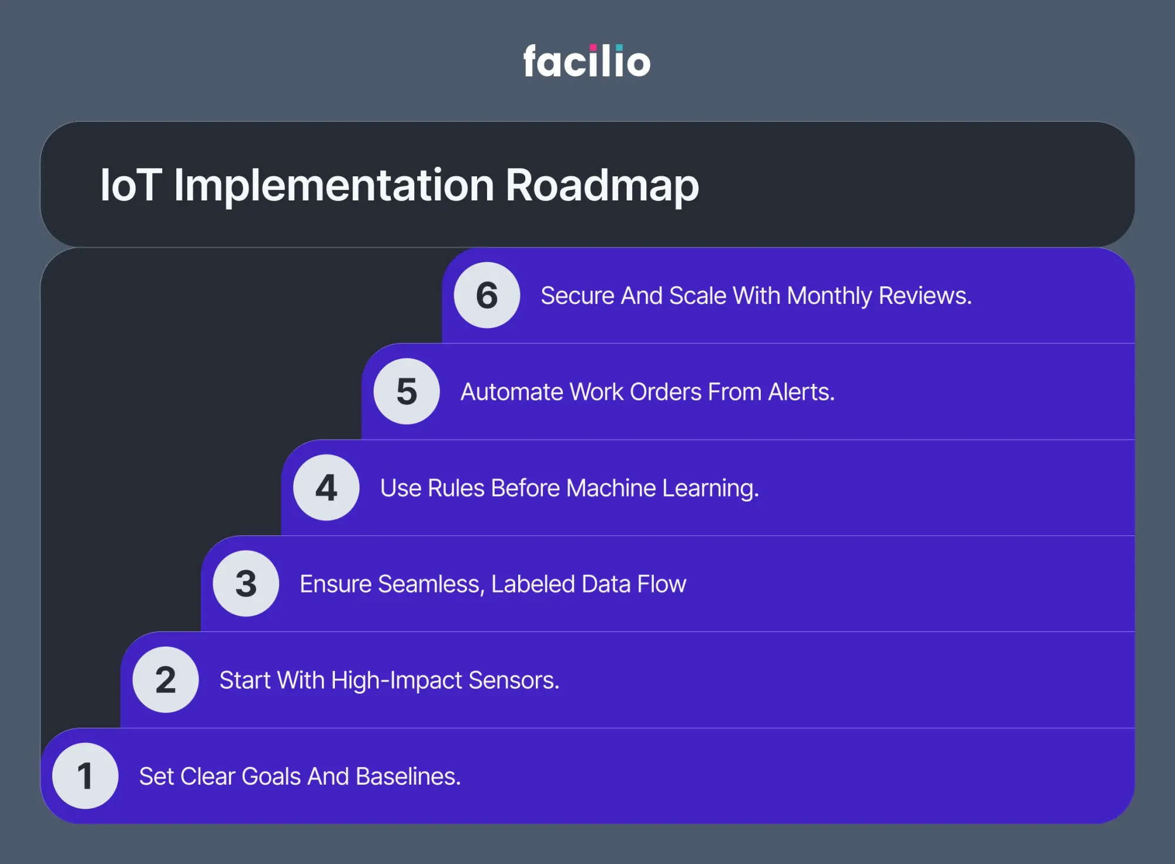Select the number 1 circle badge
The image size is (1175, 864).
pos(85,776)
